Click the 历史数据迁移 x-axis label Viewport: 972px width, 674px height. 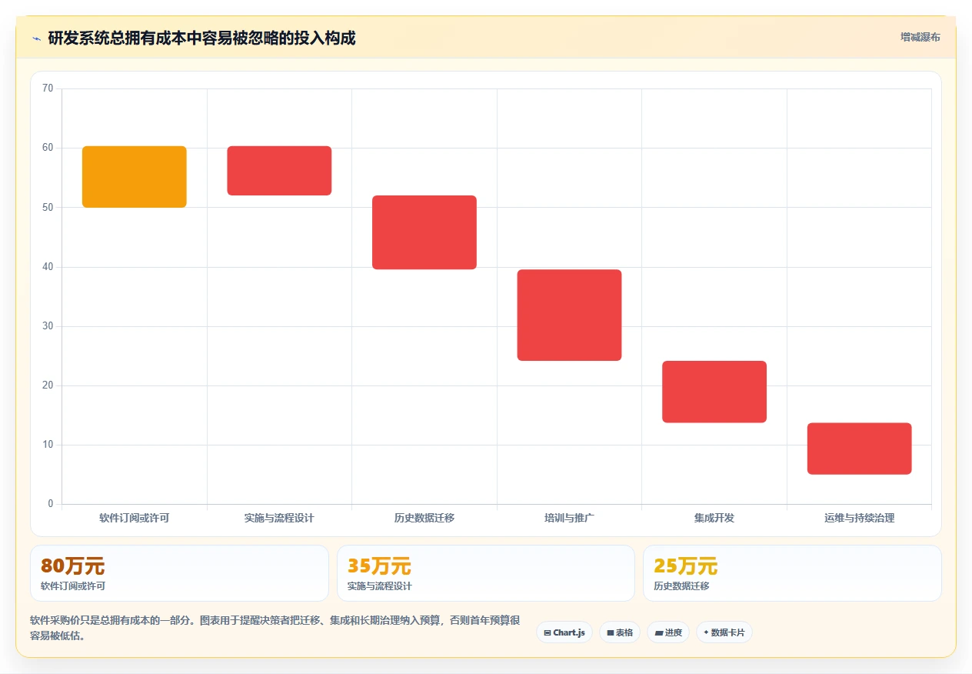click(x=424, y=518)
